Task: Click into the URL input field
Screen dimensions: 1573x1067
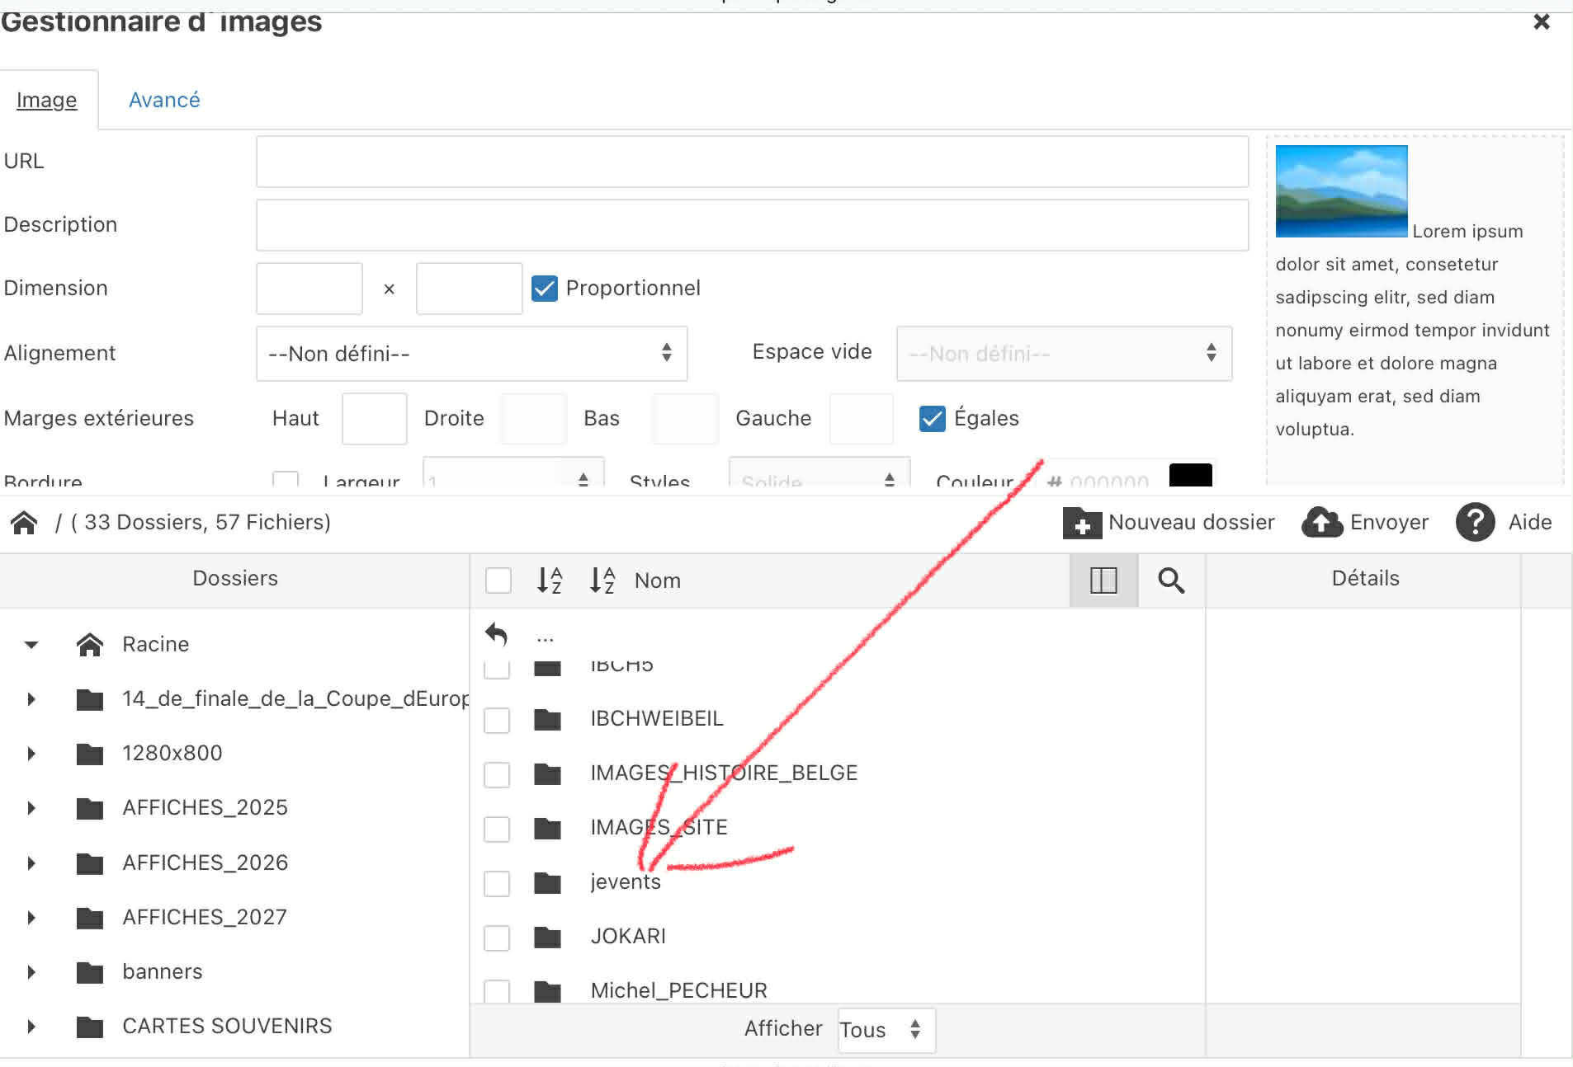Action: (751, 162)
